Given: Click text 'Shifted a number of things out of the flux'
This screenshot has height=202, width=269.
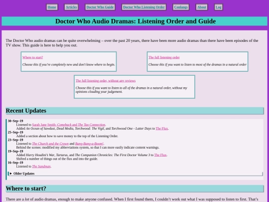Looking at the screenshot, I should 57,159.
